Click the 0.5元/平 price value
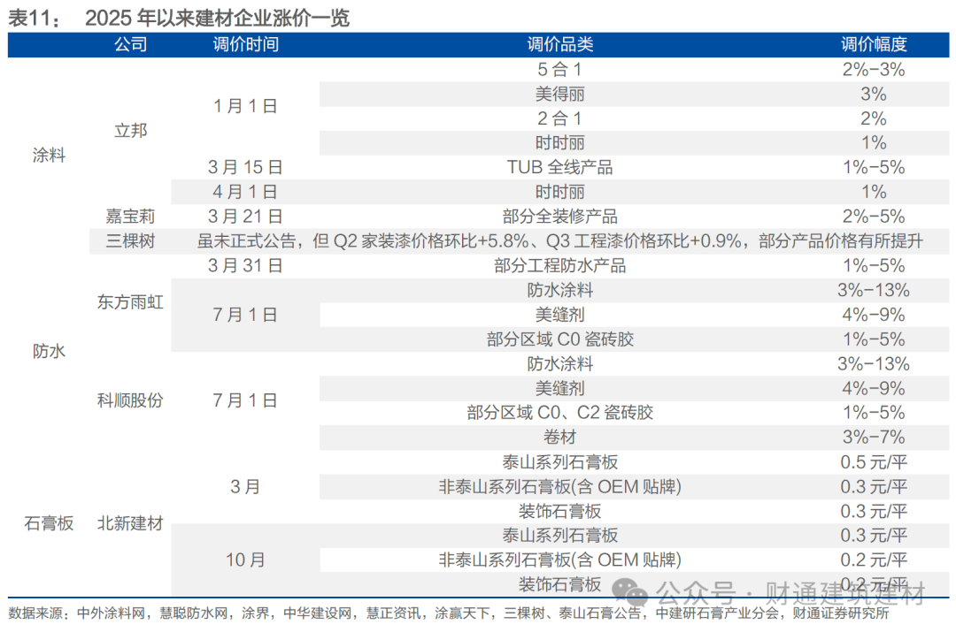This screenshot has height=632, width=956. tap(874, 462)
